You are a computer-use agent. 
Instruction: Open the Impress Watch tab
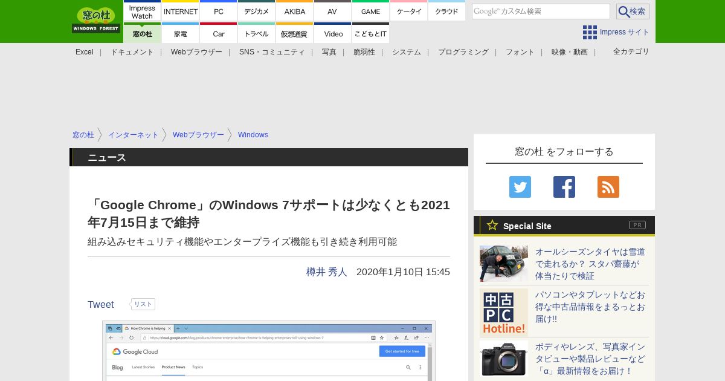[142, 11]
